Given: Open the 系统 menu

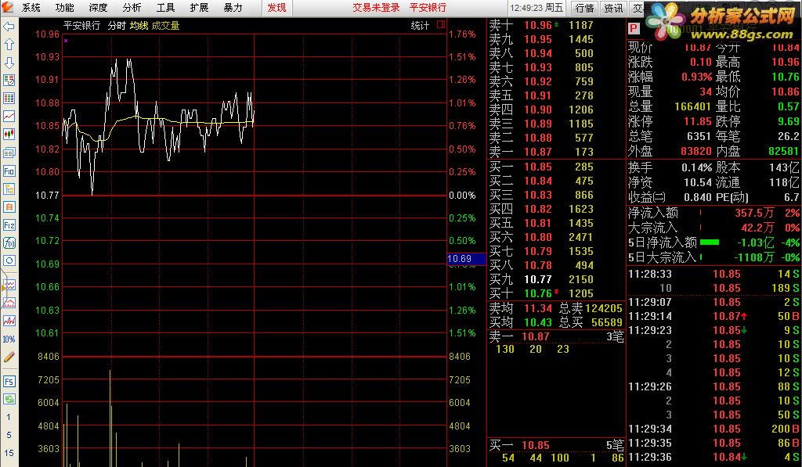Looking at the screenshot, I should (x=31, y=8).
